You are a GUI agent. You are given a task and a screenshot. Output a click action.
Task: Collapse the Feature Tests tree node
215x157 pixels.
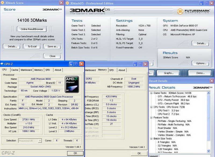click(x=151, y=118)
